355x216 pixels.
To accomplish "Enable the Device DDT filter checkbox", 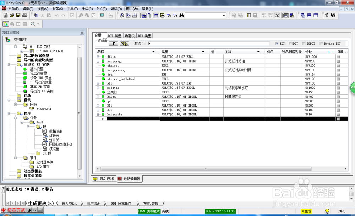I will tap(321, 43).
